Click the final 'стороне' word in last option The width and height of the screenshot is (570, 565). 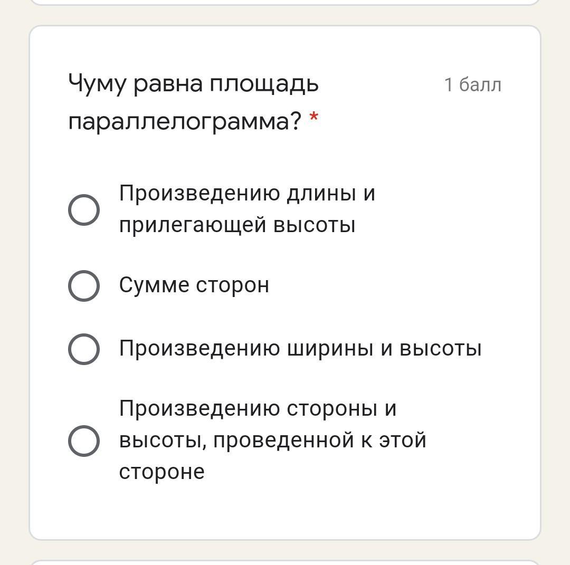(x=161, y=472)
